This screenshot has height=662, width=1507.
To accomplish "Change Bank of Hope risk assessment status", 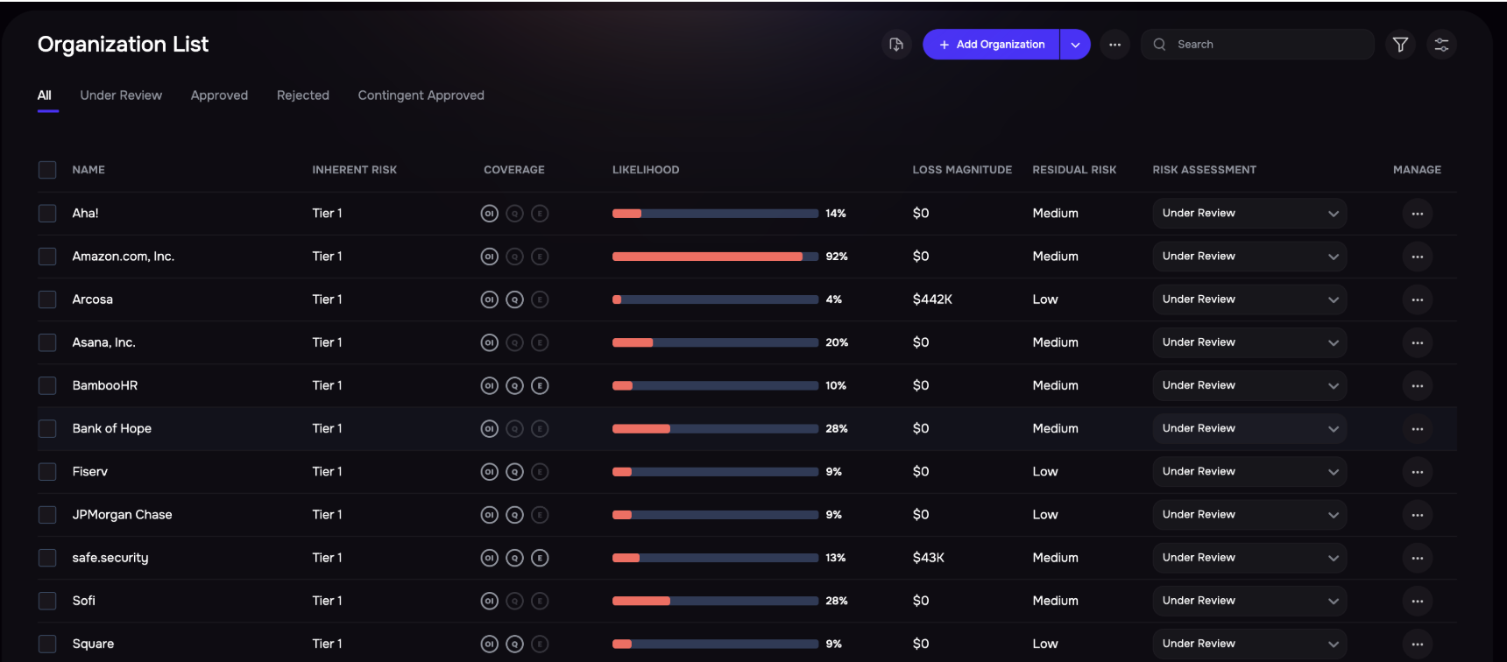I will [x=1249, y=429].
